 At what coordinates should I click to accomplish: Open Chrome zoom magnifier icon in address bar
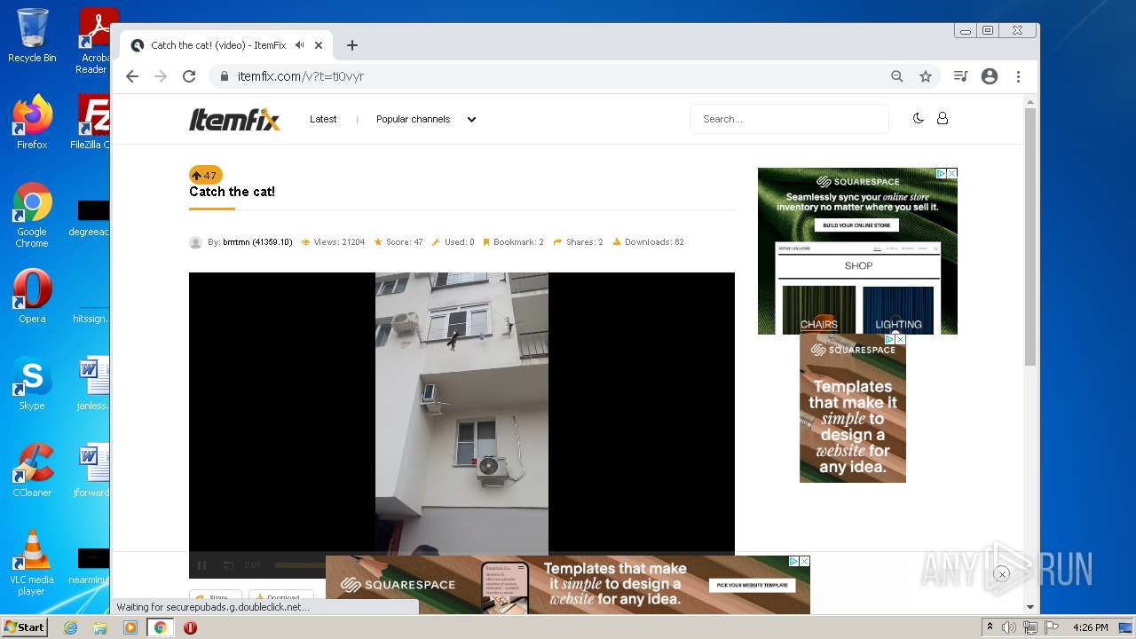click(897, 76)
